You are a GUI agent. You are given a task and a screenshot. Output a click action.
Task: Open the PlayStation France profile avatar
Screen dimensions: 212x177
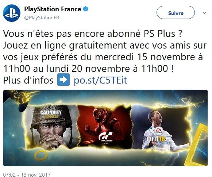coord(12,13)
